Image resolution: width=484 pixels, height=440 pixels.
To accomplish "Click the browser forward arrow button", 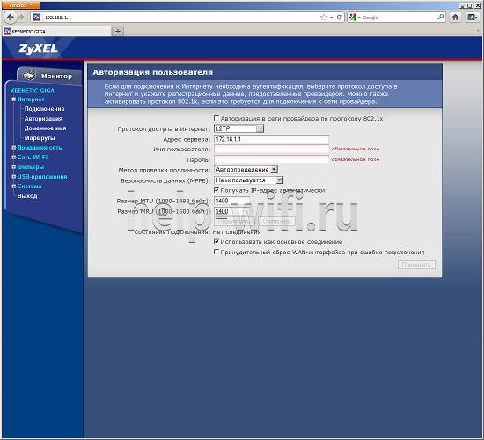I will click(x=21, y=18).
